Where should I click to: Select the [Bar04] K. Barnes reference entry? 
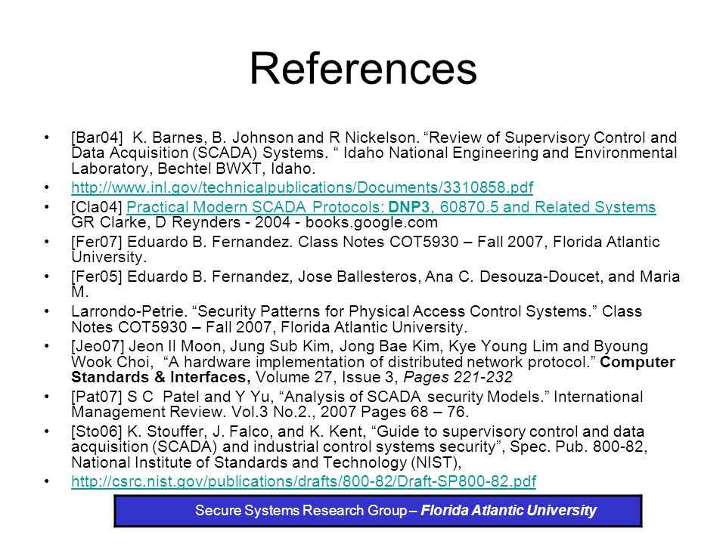[x=374, y=153]
